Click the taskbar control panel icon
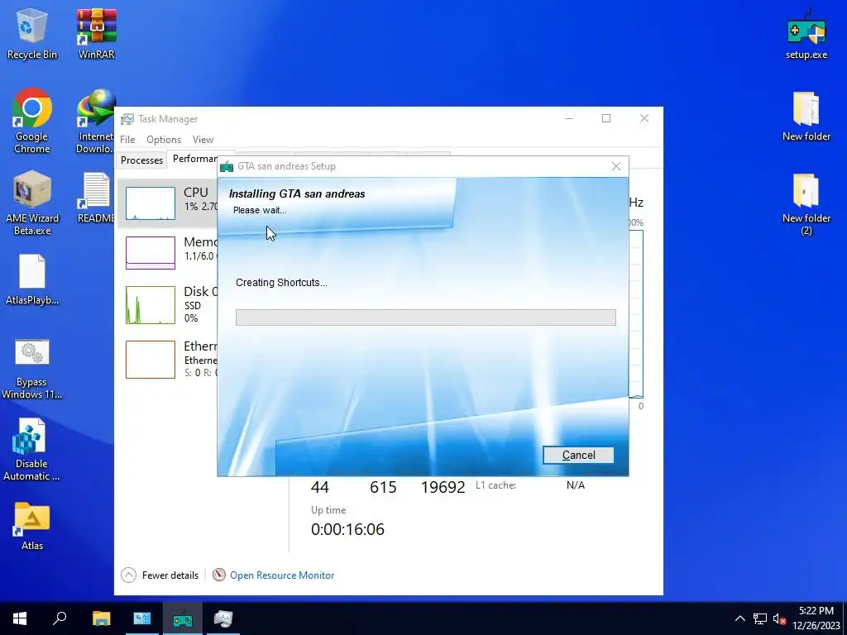847x635 pixels. tap(142, 618)
